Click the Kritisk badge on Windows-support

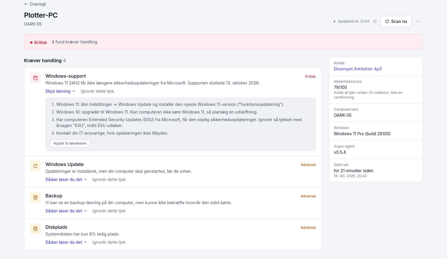pyautogui.click(x=310, y=77)
